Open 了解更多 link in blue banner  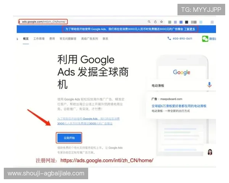189,29
